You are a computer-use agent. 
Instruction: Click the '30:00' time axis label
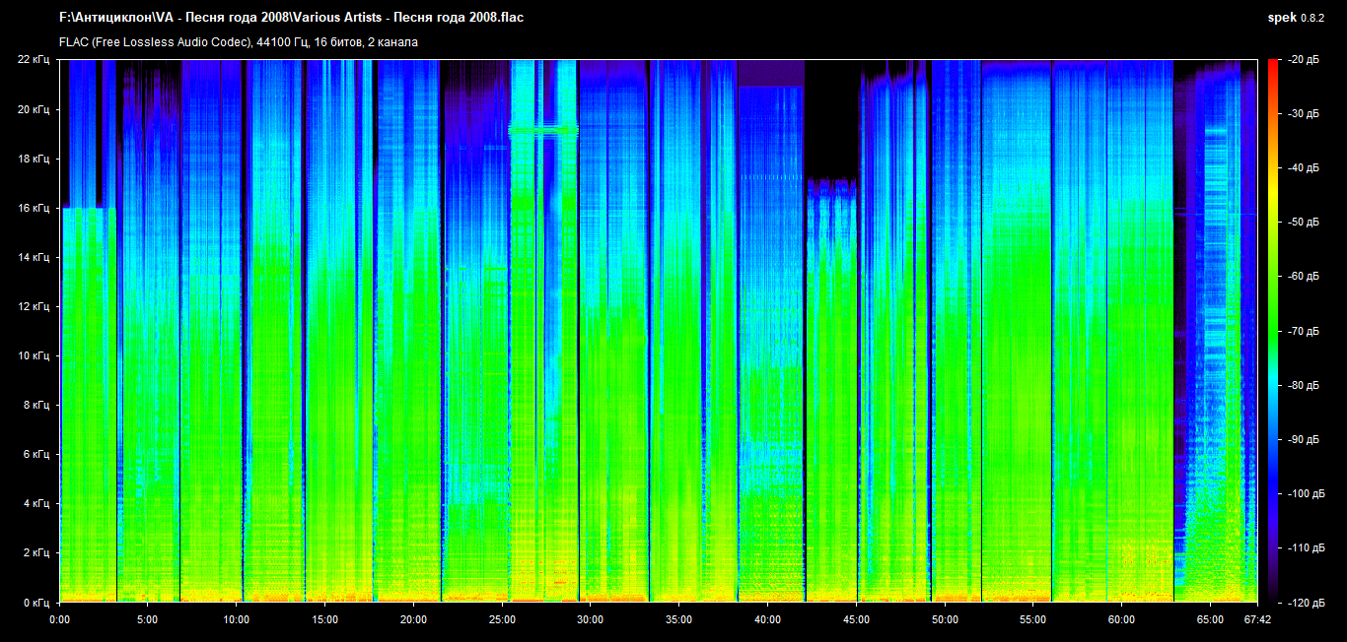[591, 619]
